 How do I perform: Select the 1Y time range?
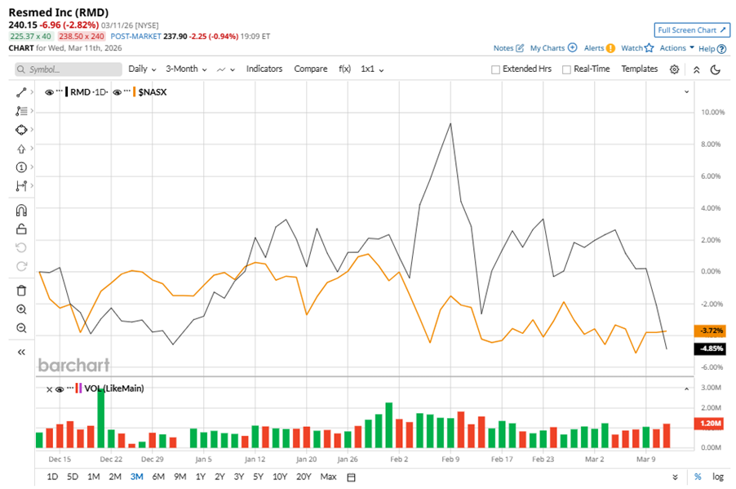201,477
